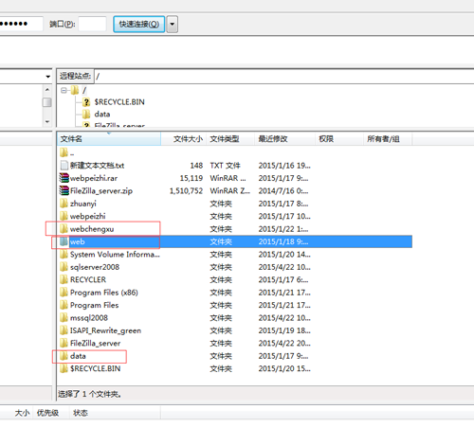
Task: Click data folder icon in file list
Action: coord(64,356)
